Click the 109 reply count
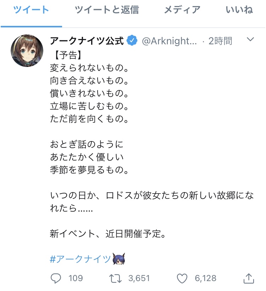 pyautogui.click(x=76, y=278)
